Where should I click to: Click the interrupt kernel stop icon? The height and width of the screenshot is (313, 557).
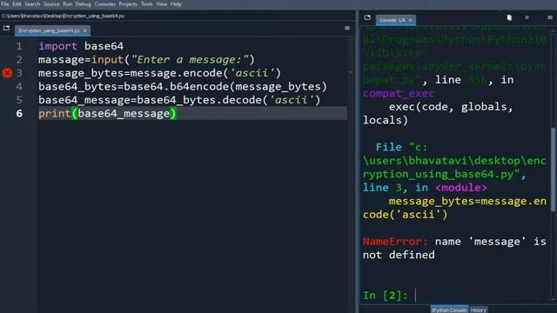click(x=527, y=17)
